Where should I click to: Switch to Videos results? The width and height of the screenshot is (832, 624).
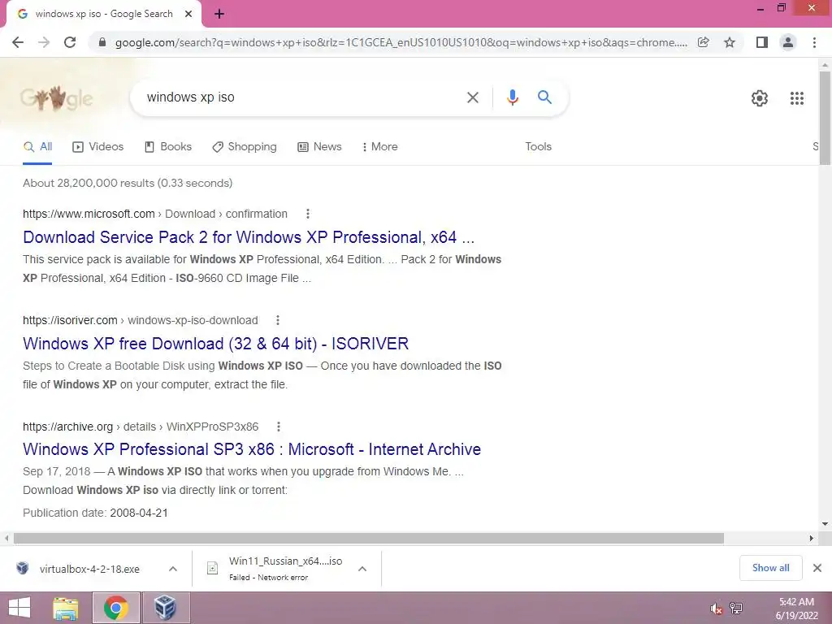point(98,147)
